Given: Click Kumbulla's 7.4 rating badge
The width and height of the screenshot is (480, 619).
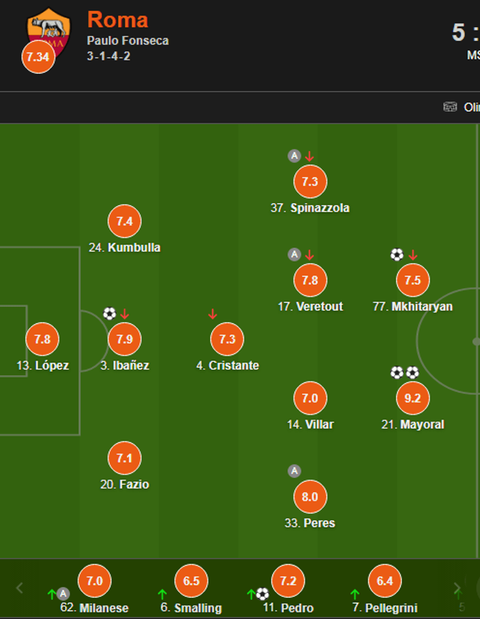Looking at the screenshot, I should coord(124,221).
